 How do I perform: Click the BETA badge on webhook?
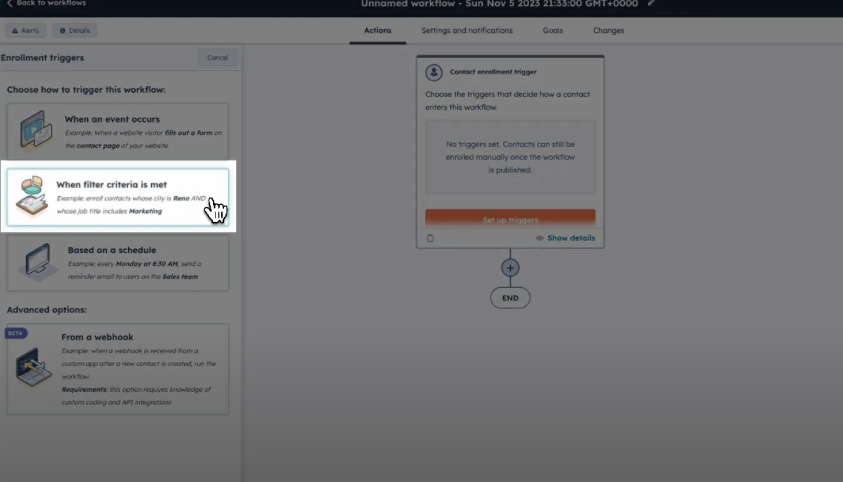[15, 333]
